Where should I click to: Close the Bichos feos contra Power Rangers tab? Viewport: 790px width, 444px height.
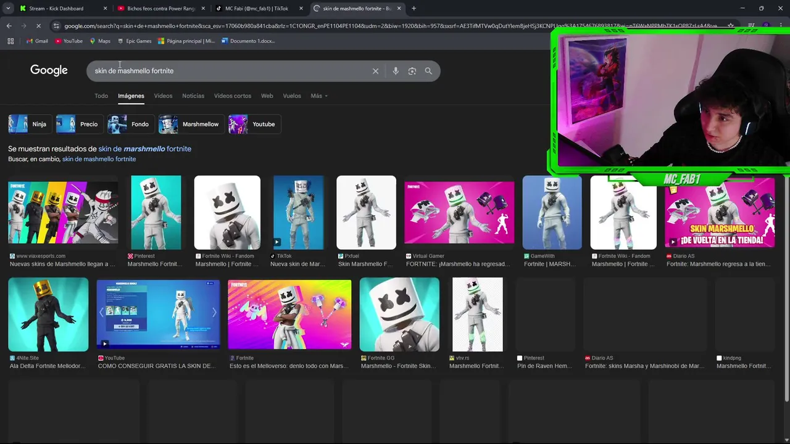[203, 9]
